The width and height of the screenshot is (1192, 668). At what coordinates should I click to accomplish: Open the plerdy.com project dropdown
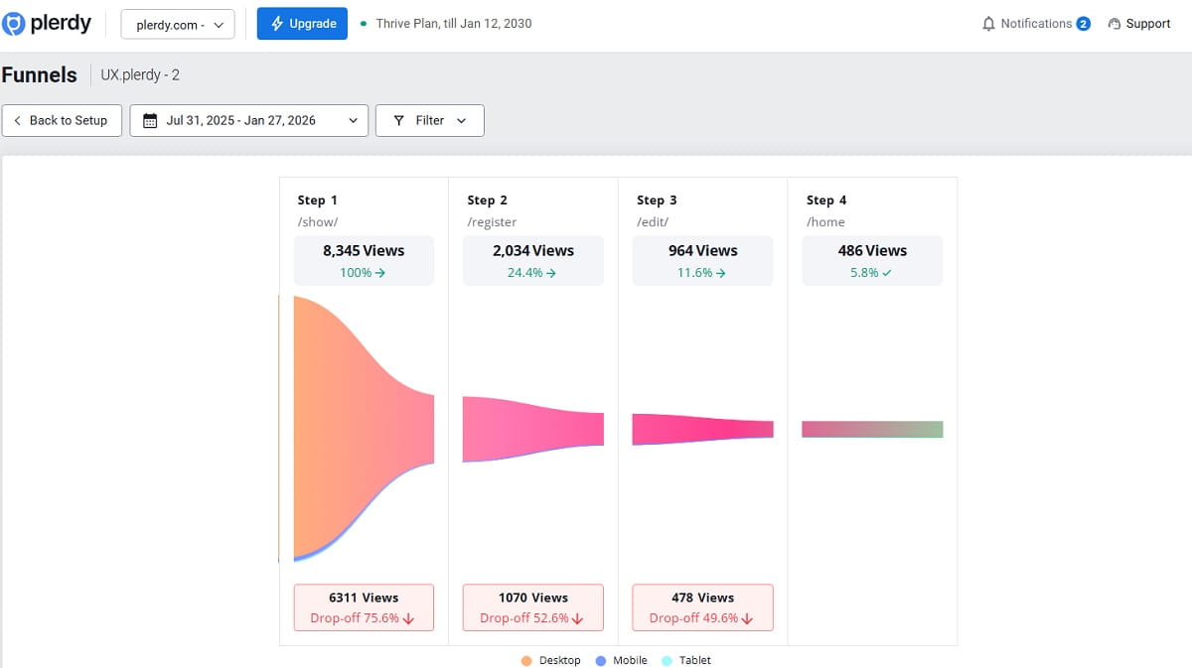point(177,24)
